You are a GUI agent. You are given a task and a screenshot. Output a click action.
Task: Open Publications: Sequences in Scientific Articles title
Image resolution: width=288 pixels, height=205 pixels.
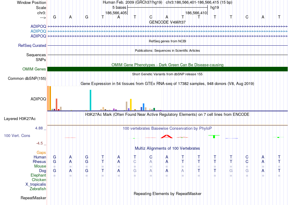(167, 50)
